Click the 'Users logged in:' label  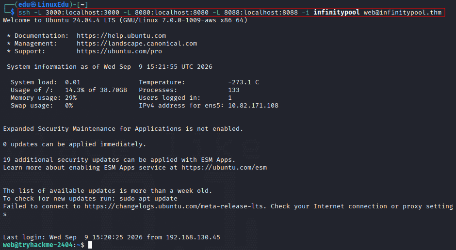170,98
